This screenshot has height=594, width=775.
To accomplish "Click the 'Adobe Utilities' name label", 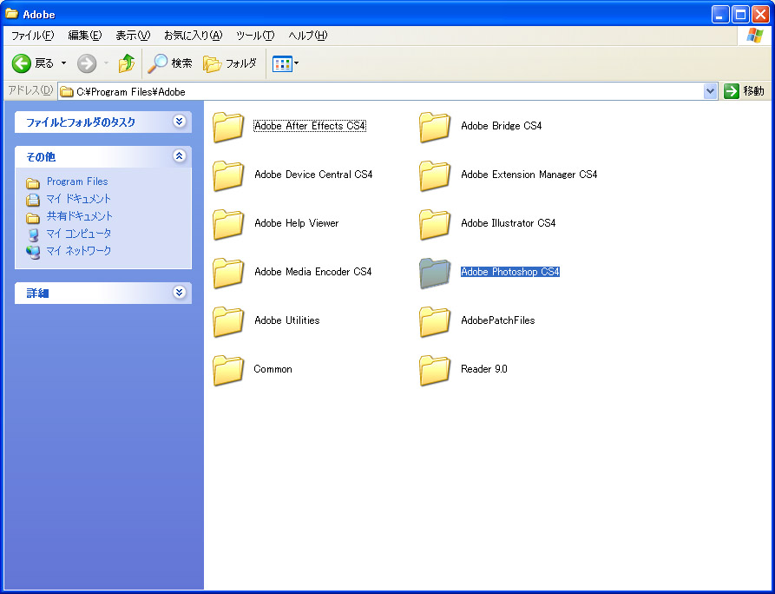I will [286, 320].
